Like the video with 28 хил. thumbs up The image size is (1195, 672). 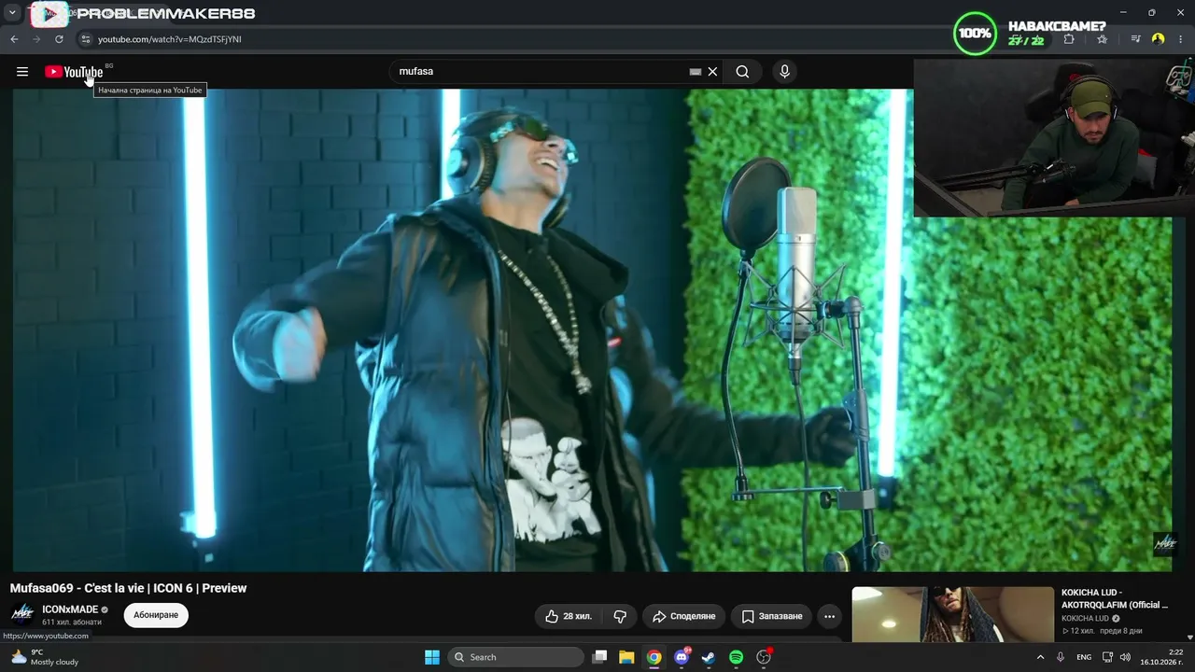pyautogui.click(x=569, y=616)
